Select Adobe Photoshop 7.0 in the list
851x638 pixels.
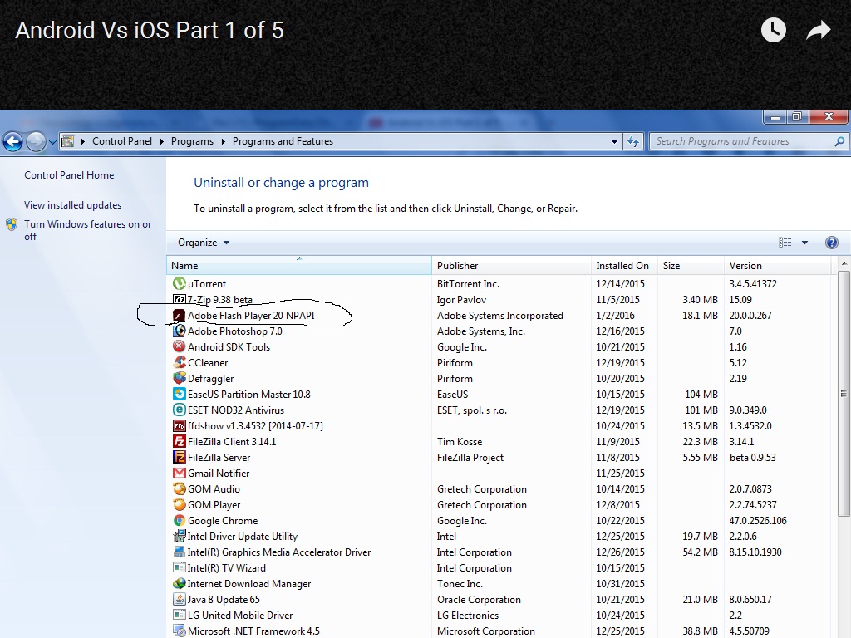(x=234, y=331)
